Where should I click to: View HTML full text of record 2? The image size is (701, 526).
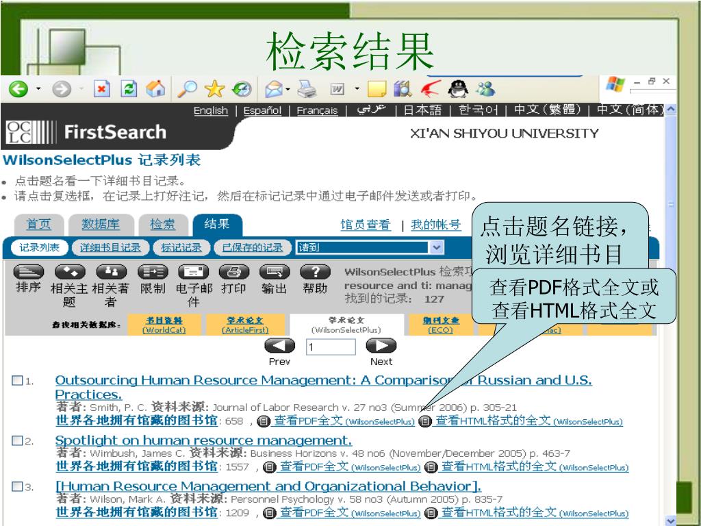click(535, 467)
